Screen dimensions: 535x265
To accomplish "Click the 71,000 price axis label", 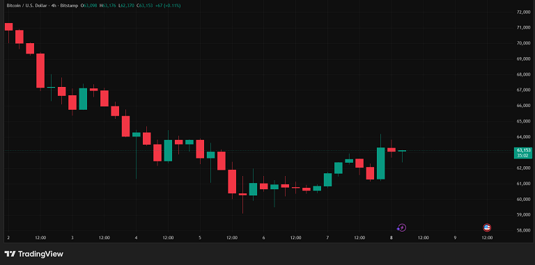I will tap(523, 28).
